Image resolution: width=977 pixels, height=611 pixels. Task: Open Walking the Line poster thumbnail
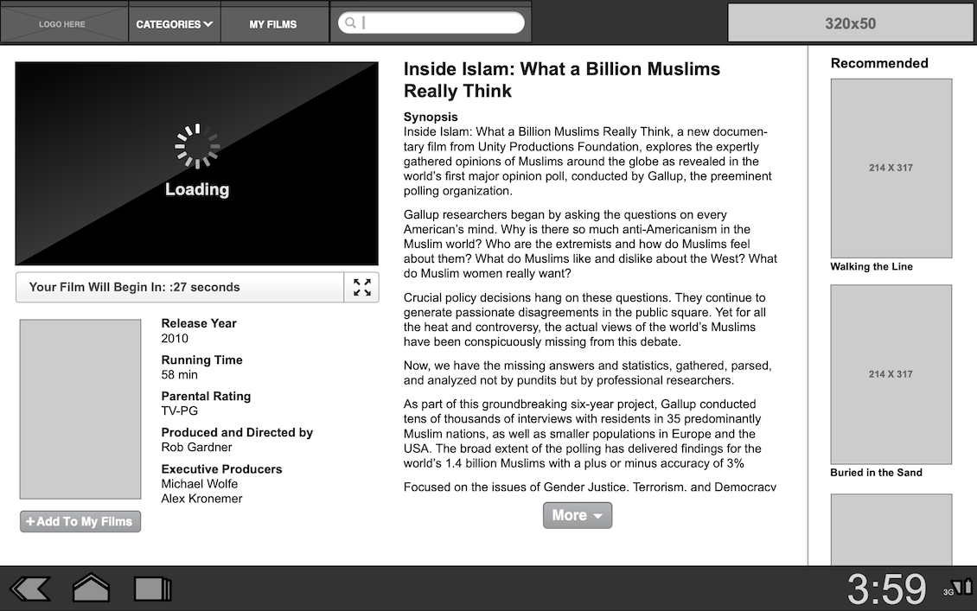click(891, 169)
